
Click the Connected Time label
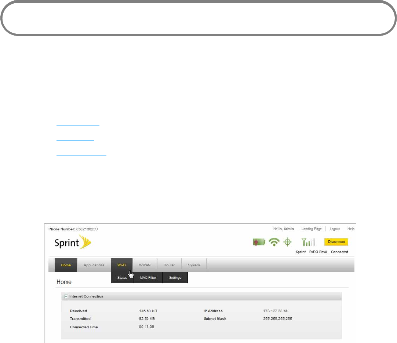pos(84,327)
